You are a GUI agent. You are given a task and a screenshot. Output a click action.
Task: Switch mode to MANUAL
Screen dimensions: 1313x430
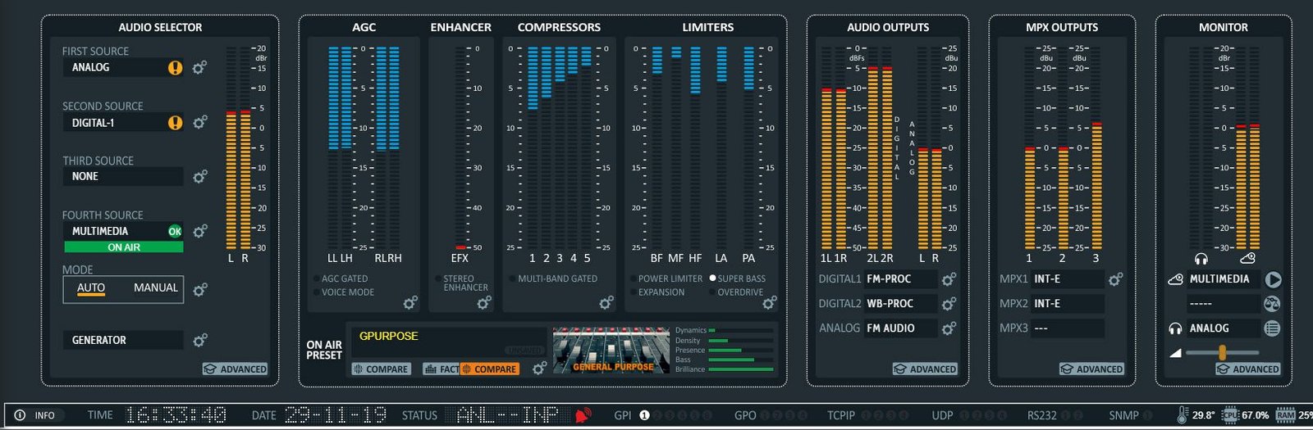(155, 287)
